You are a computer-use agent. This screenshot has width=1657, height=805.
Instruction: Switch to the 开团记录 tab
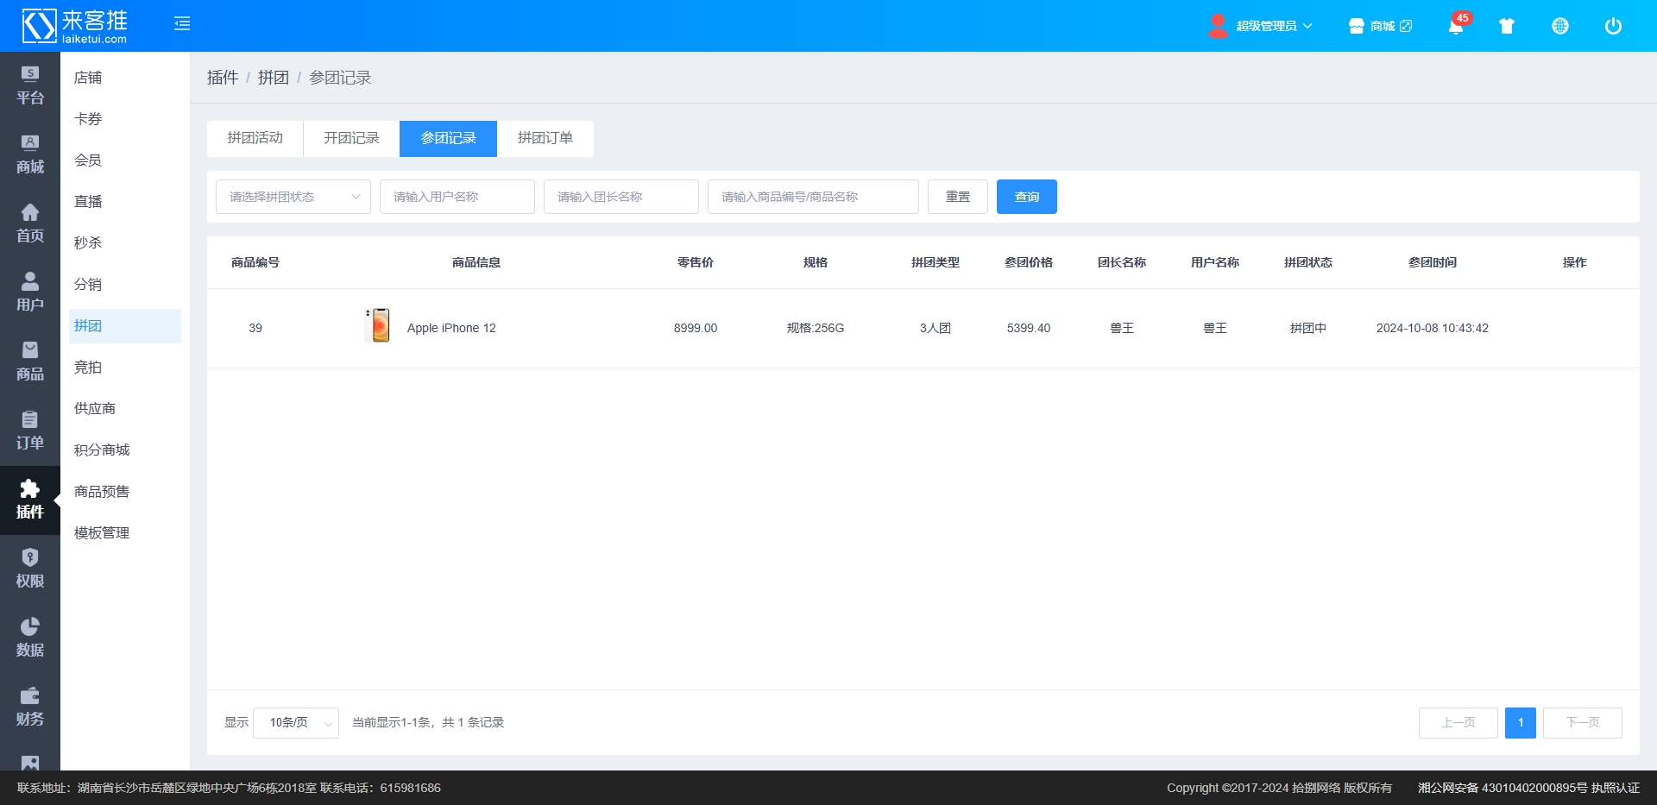pyautogui.click(x=351, y=138)
